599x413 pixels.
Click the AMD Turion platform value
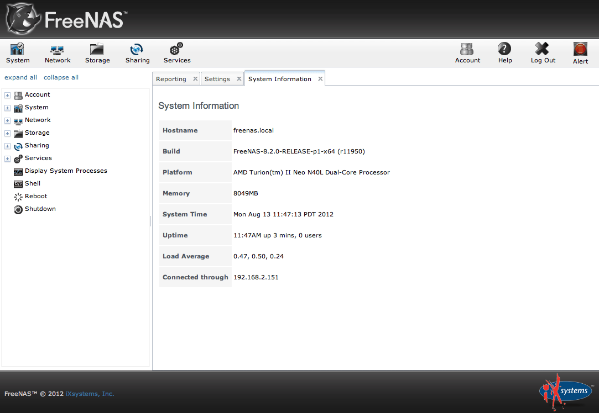click(311, 172)
